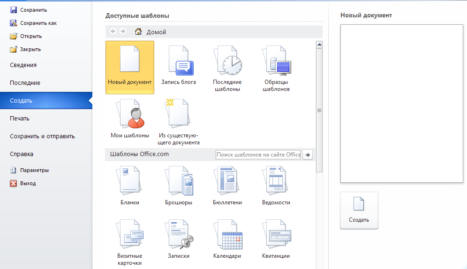Viewport: 467px width, 269px height.
Task: Go forward with the right navigation arrow
Action: pyautogui.click(x=123, y=31)
